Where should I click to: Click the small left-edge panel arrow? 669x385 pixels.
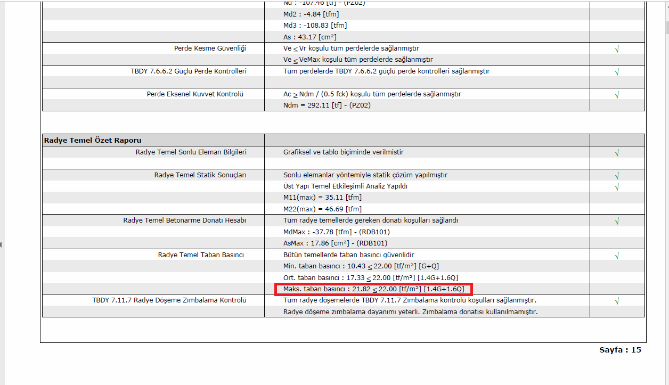pyautogui.click(x=1, y=244)
